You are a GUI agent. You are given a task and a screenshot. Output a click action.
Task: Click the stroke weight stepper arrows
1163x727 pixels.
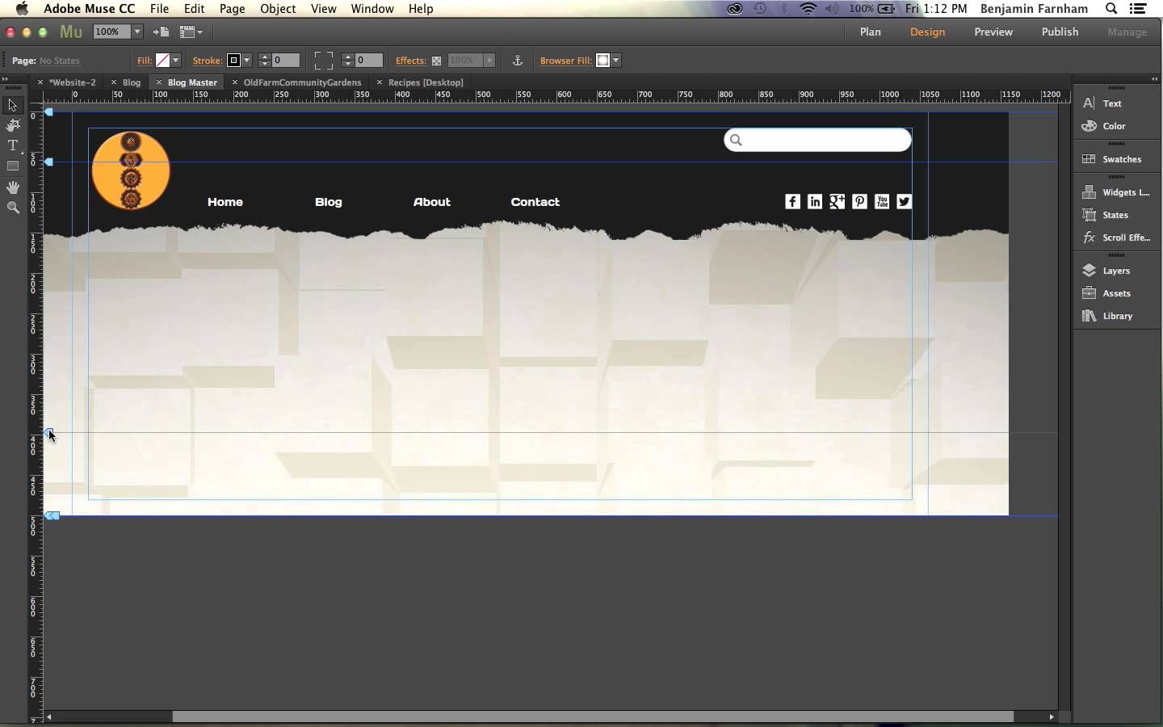click(x=265, y=61)
